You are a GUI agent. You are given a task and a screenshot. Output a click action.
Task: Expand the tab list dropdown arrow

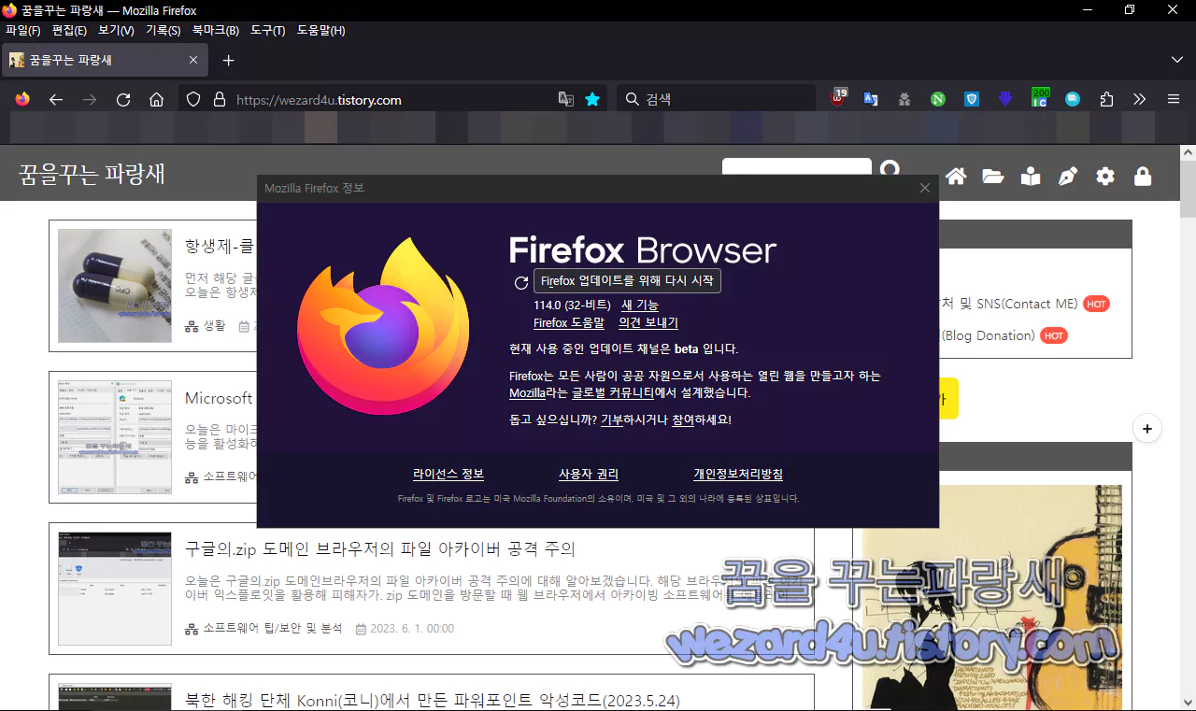(1176, 59)
